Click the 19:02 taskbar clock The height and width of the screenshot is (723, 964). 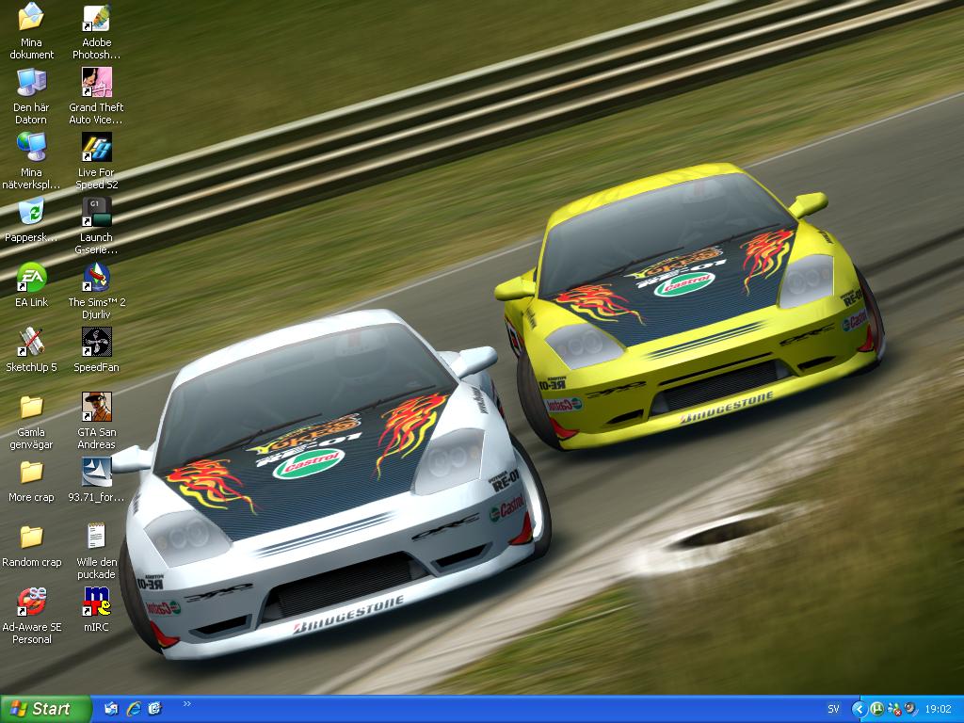tap(939, 710)
